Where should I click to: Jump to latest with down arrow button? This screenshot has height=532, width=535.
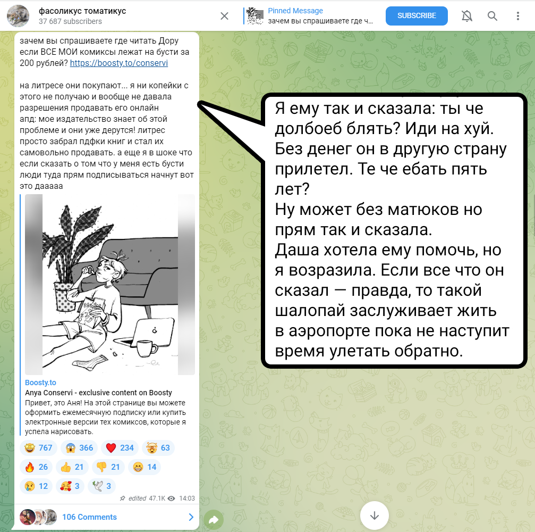click(375, 516)
